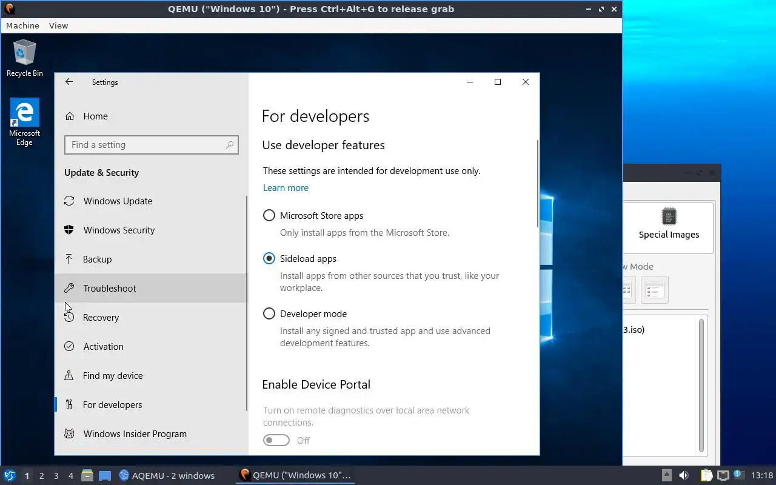This screenshot has width=776, height=485.
Task: Toggle the Enable Device Portal switch
Action: pyautogui.click(x=276, y=441)
